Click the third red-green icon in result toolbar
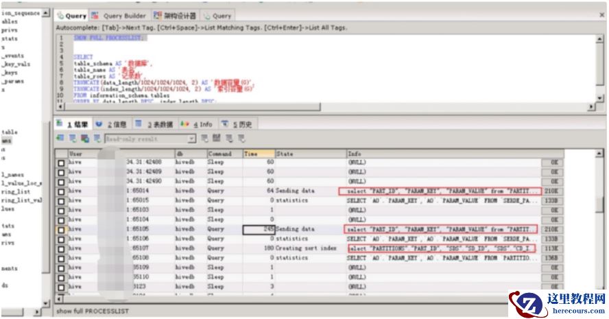Screen dimensions: 609x319 [85, 138]
